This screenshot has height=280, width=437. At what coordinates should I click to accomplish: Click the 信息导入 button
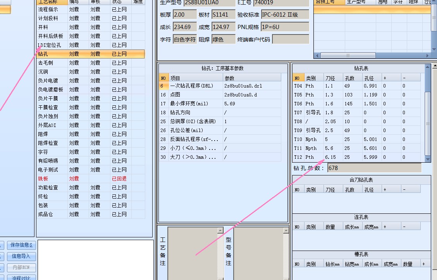[x=21, y=256]
